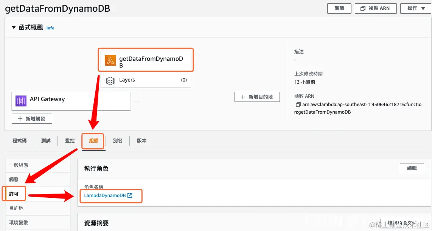Screen dimensions: 432x231
Task: Click the 資源摘要 heading
Action: (x=96, y=223)
